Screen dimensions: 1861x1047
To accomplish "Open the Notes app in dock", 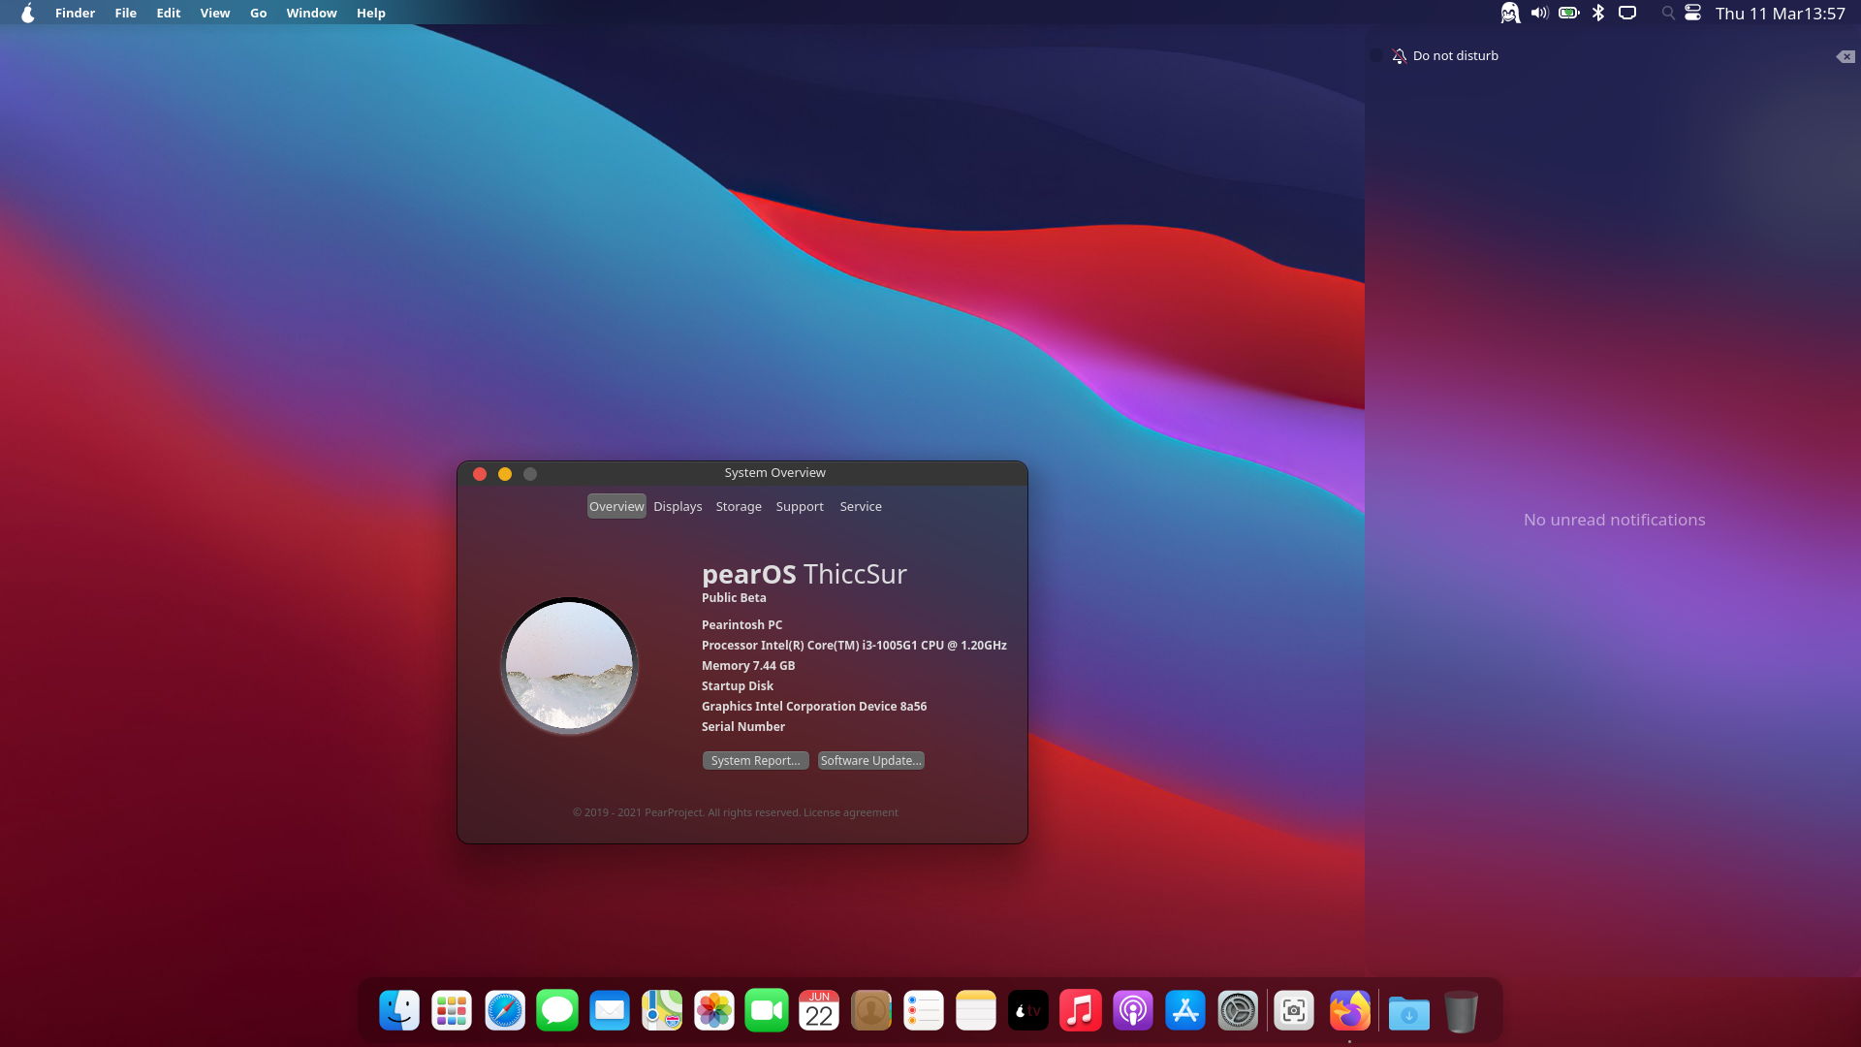I will pyautogui.click(x=976, y=1011).
